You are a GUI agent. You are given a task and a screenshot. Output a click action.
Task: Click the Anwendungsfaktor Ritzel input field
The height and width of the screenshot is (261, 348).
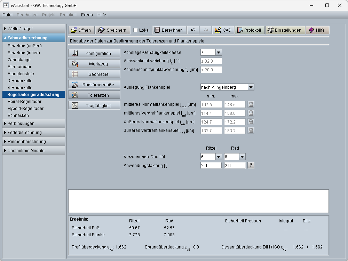pyautogui.click(x=211, y=166)
